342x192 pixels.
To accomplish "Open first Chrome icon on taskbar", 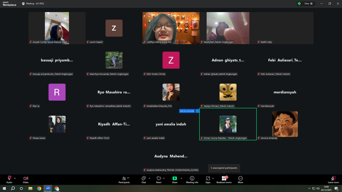I will pos(39,188).
